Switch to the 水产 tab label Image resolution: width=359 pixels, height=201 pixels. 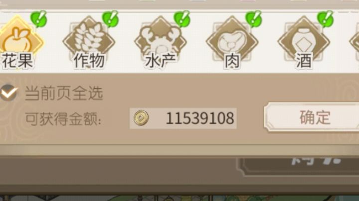[161, 61]
